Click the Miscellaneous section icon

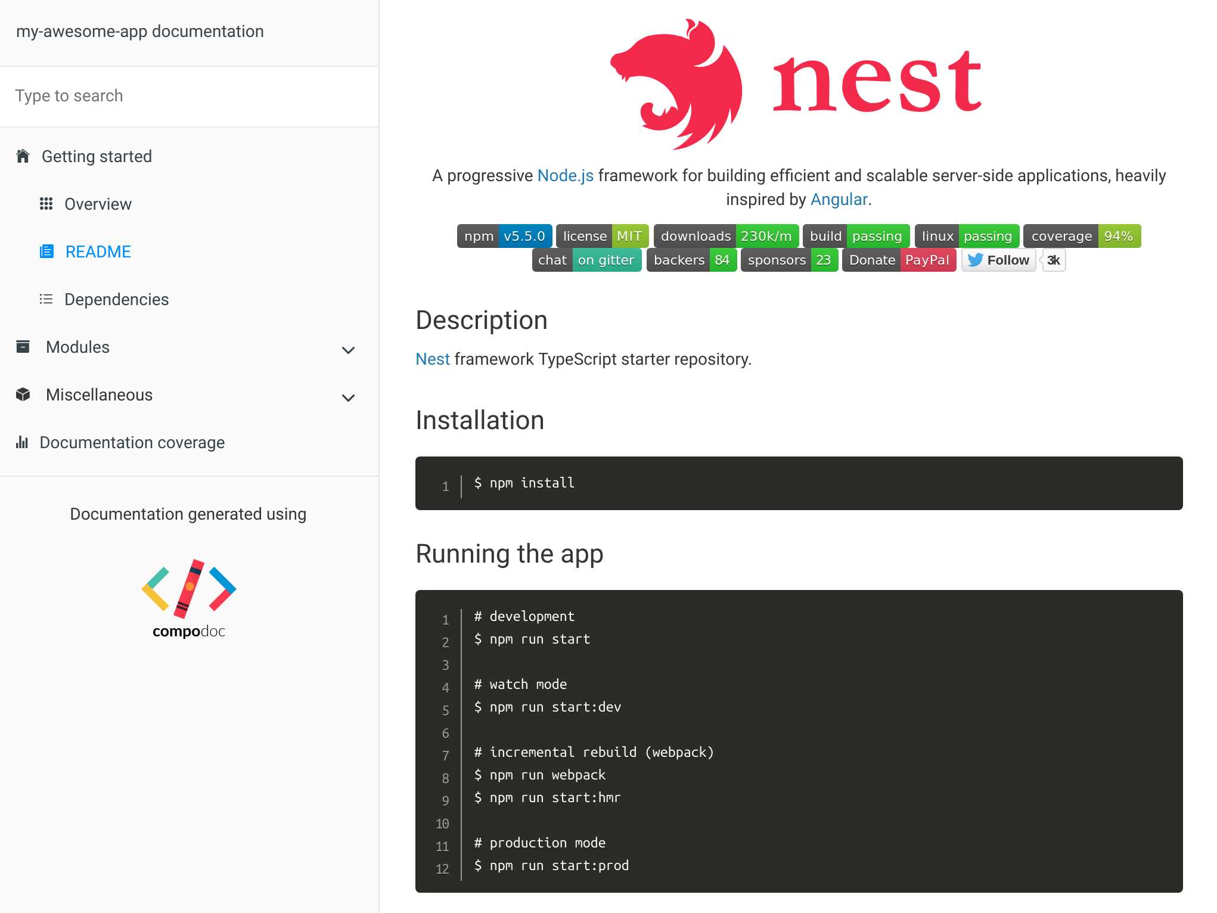pos(22,395)
